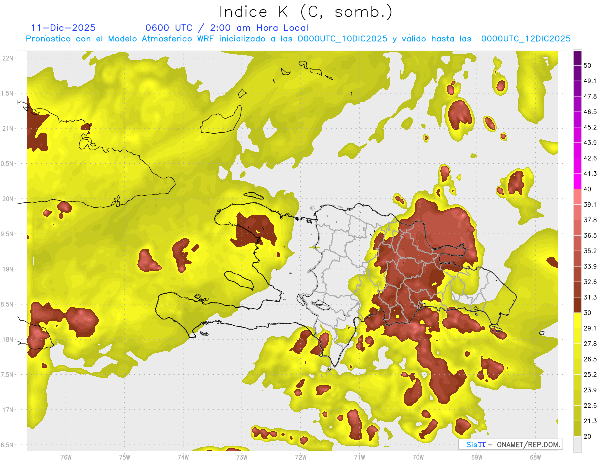
Task: Click the color scale value "43.9"
Action: [590, 142]
